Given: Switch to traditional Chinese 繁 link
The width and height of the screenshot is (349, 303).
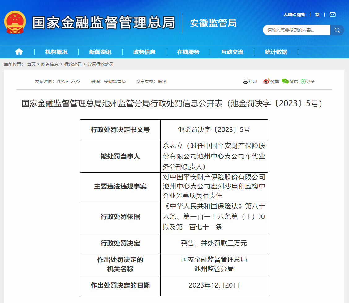Looking at the screenshot, I should pos(317,15).
